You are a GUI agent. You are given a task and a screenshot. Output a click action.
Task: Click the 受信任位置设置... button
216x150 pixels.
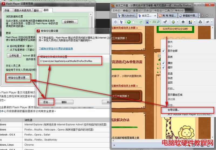(17, 78)
